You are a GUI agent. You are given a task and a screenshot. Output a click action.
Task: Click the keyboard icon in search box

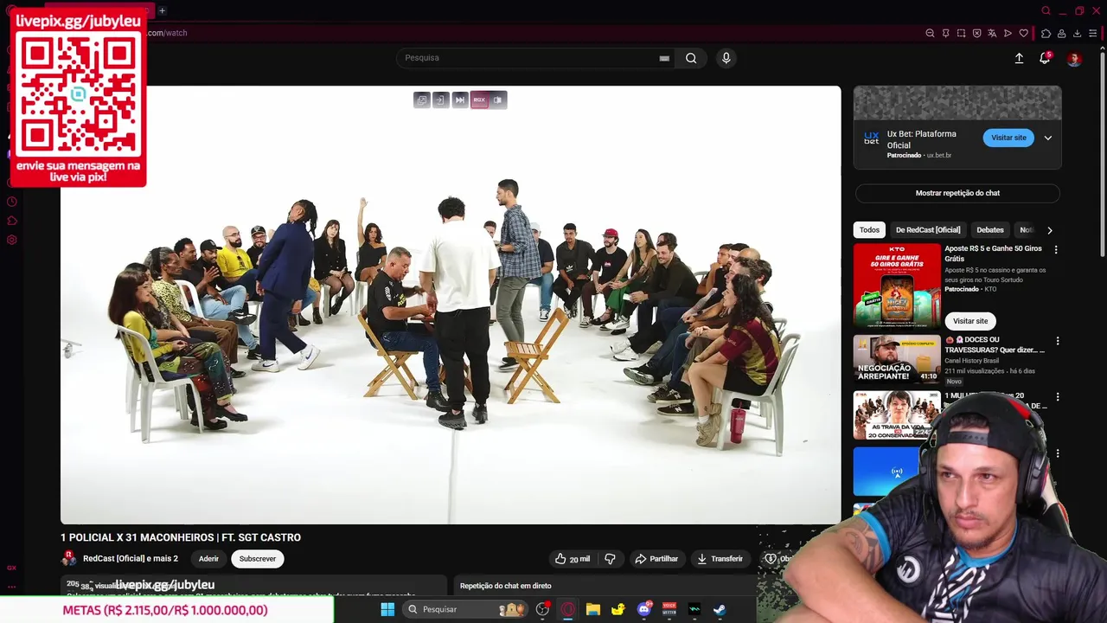[664, 58]
